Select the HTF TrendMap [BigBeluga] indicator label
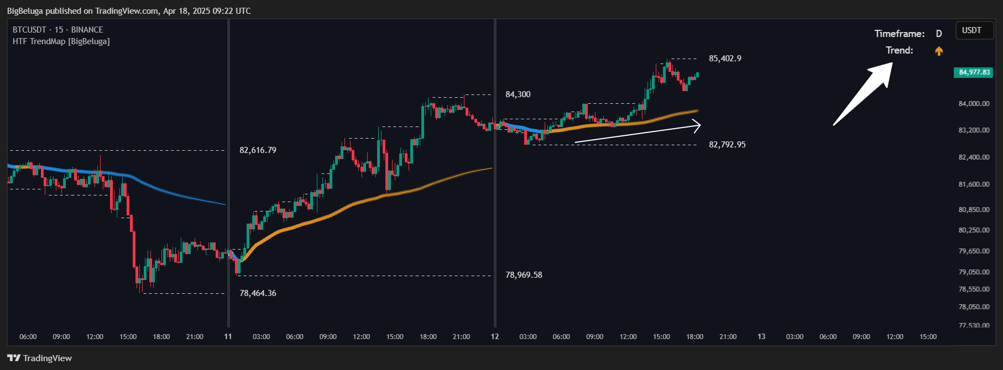Viewport: 1003px width, 370px height. point(61,41)
